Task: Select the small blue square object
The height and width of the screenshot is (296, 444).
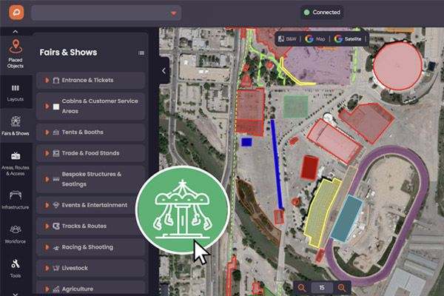Action: [246, 142]
